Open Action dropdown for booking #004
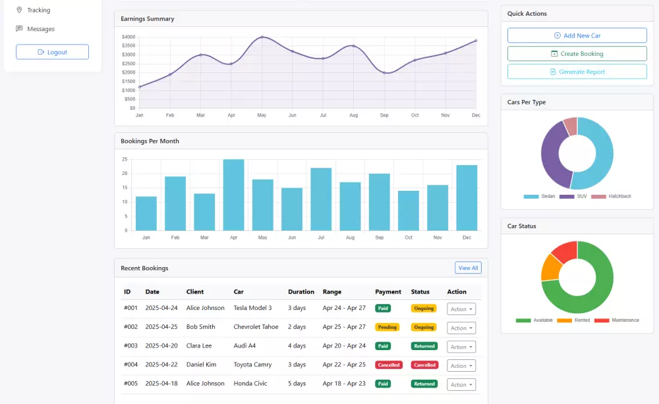The height and width of the screenshot is (404, 659). [461, 366]
